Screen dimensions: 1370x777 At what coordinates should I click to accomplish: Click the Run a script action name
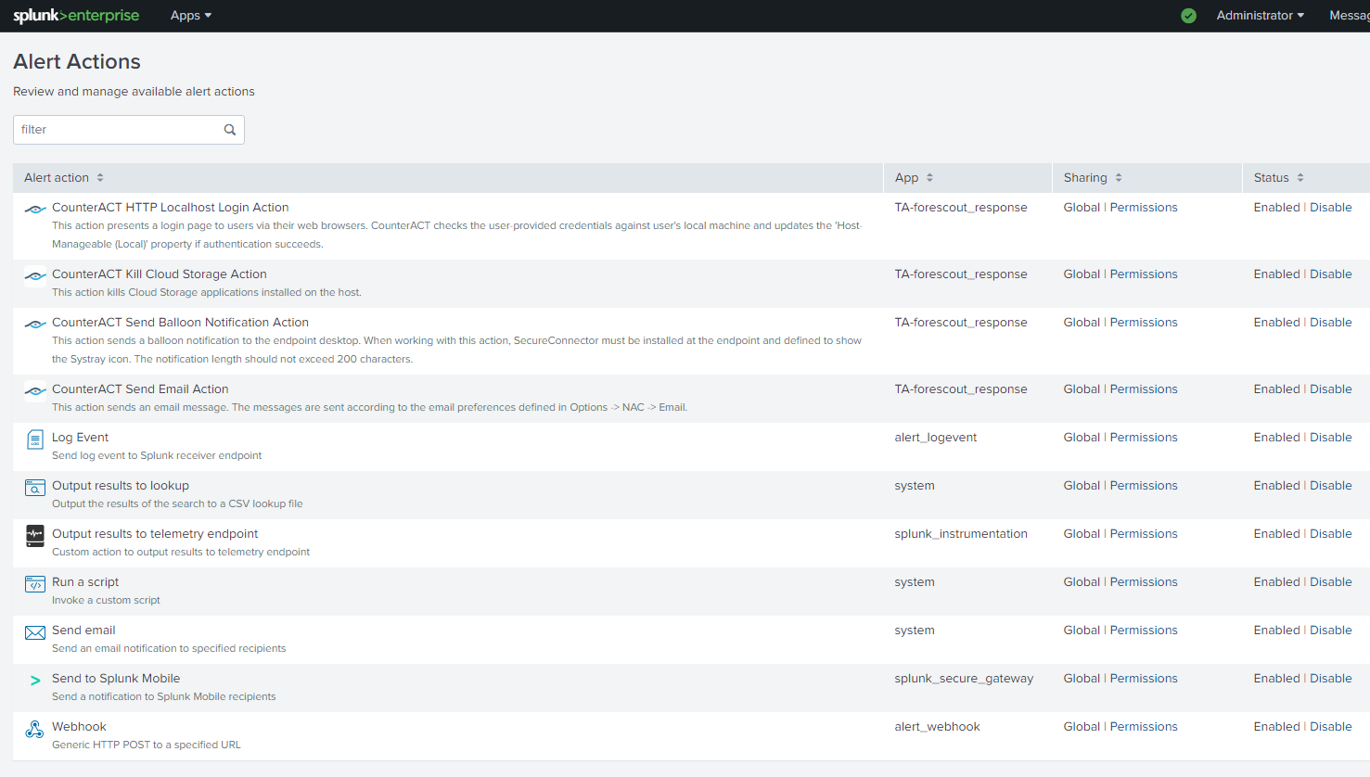(x=85, y=582)
